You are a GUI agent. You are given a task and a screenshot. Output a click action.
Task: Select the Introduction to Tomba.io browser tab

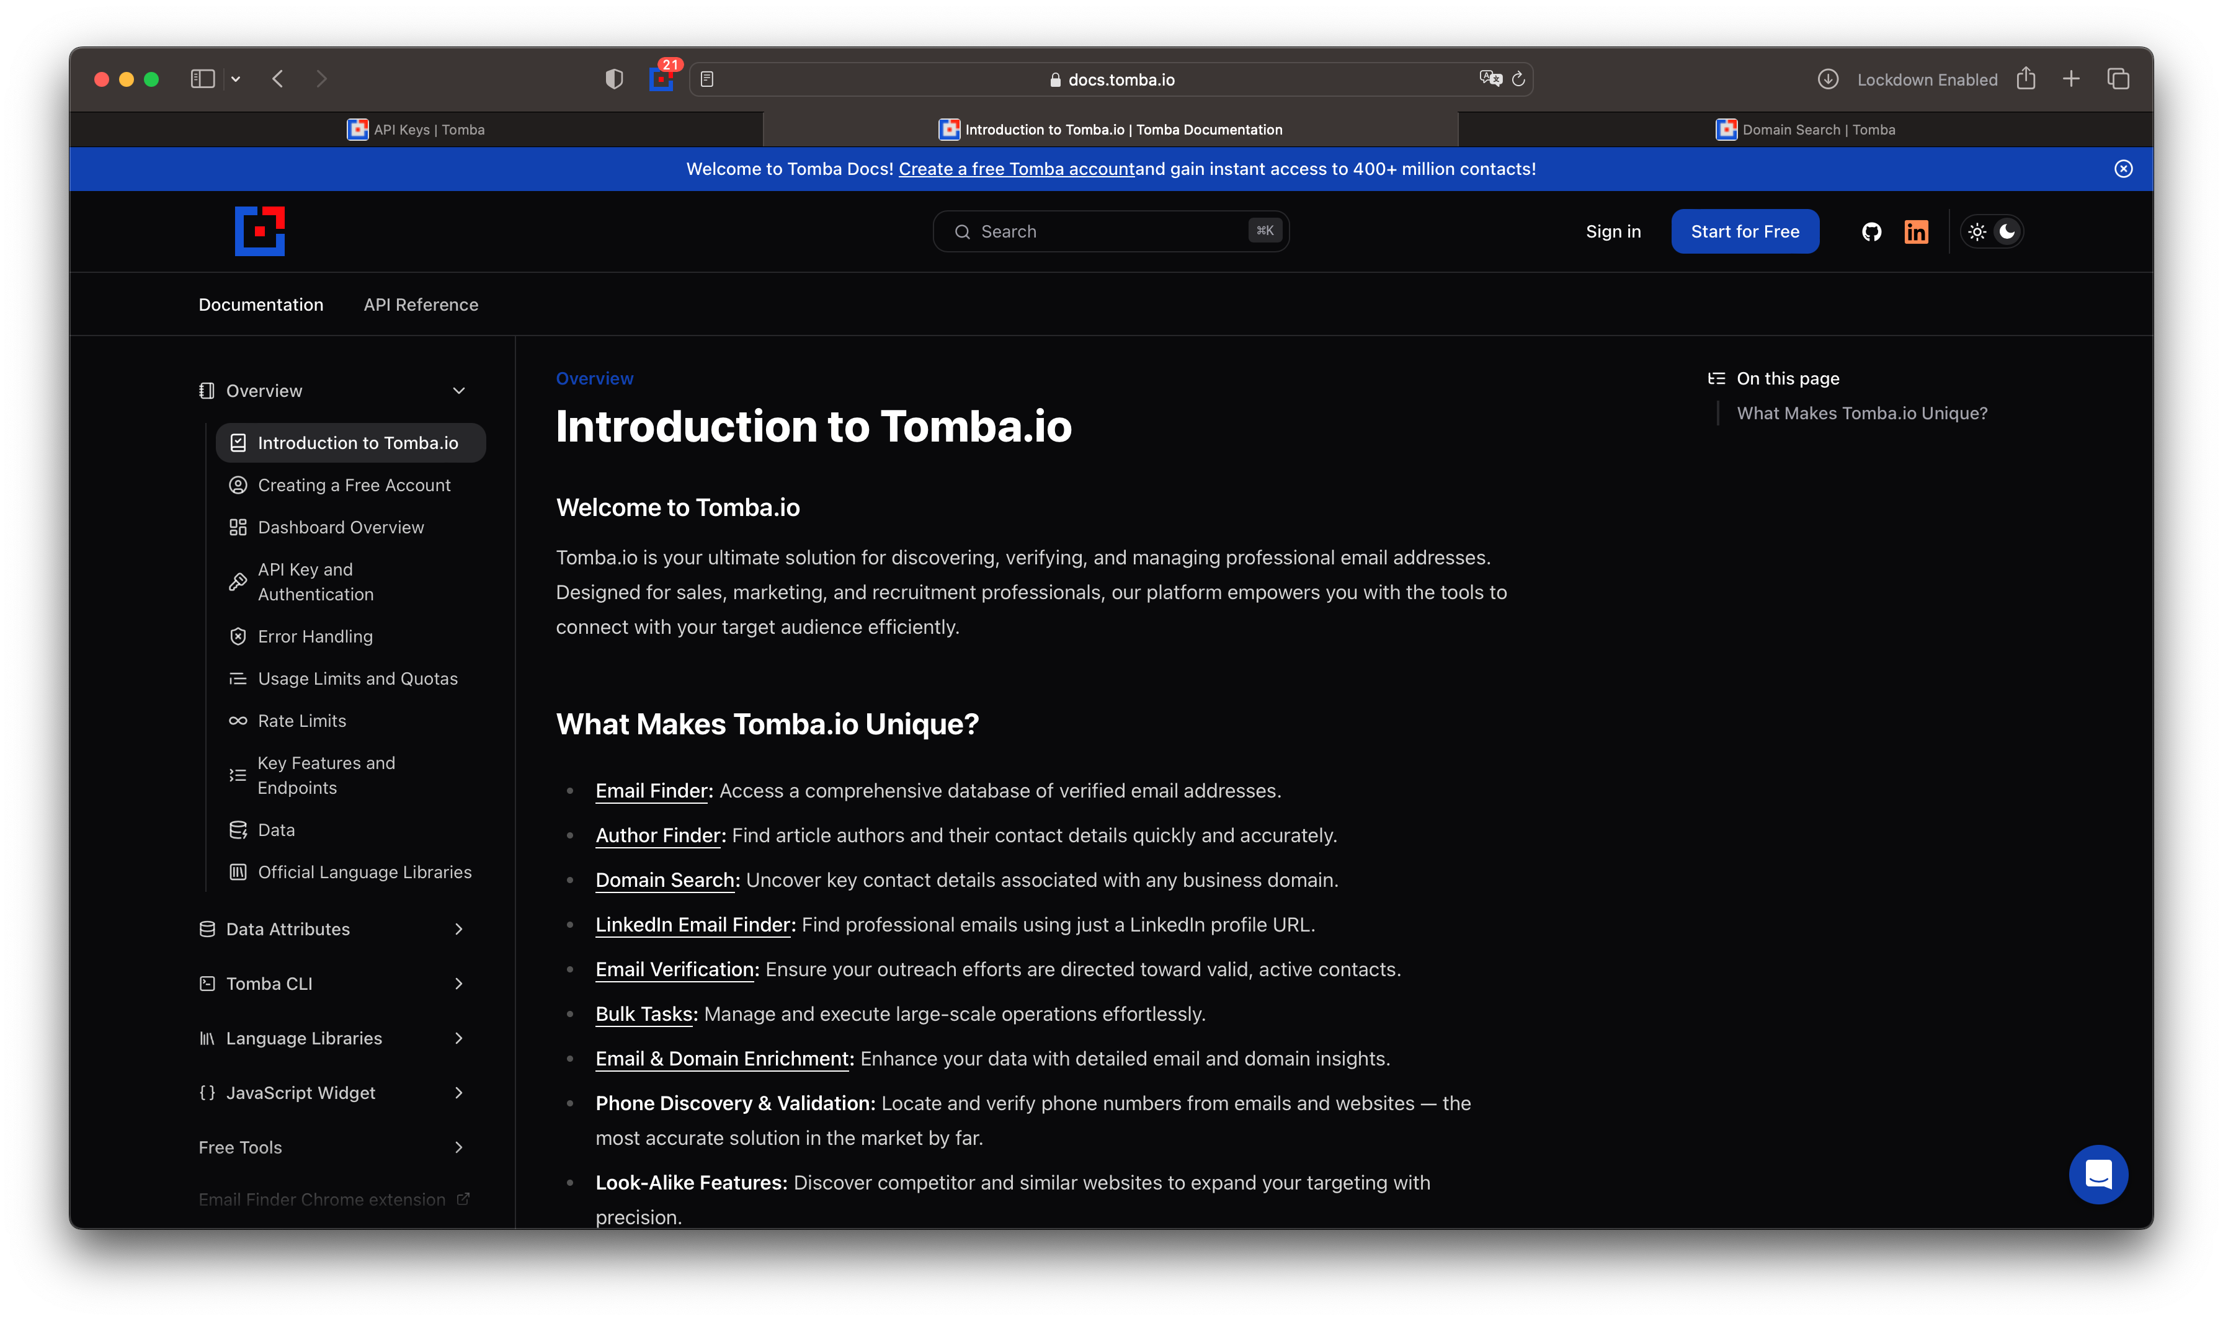(x=1110, y=130)
